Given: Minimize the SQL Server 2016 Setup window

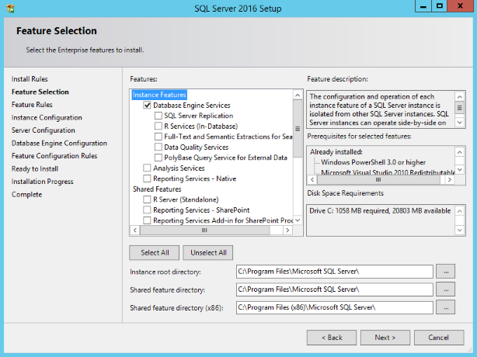Looking at the screenshot, I should pyautogui.click(x=423, y=6).
